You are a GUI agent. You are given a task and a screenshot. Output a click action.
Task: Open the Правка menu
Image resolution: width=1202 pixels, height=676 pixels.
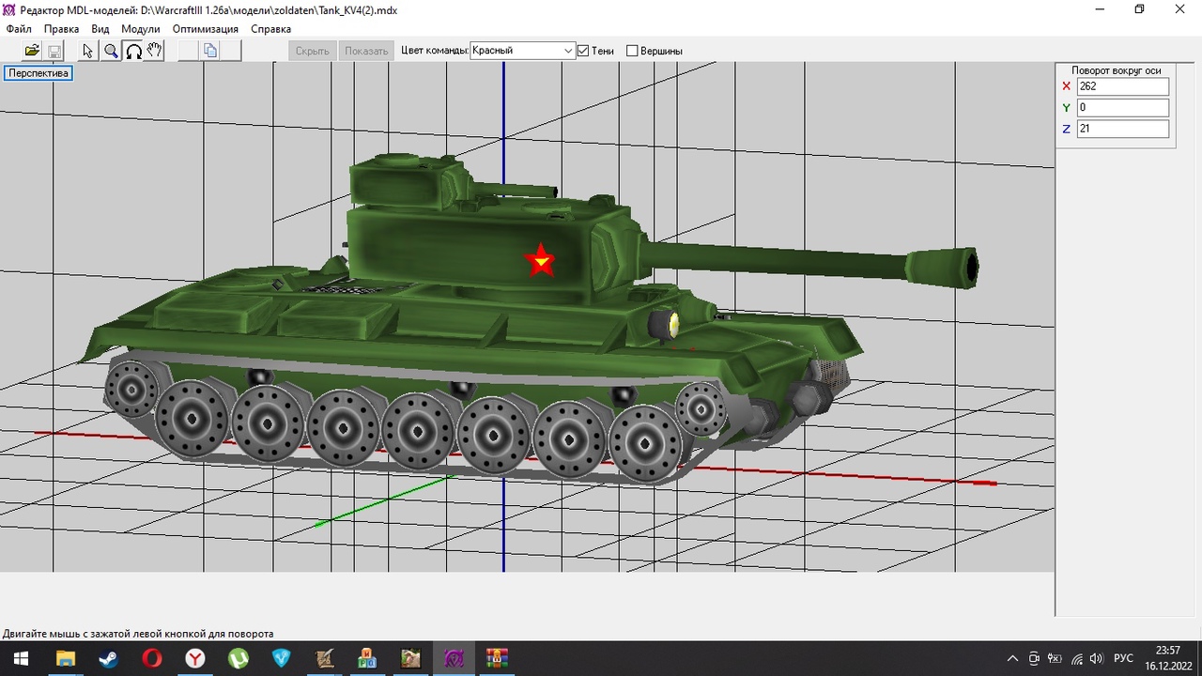[x=62, y=29]
